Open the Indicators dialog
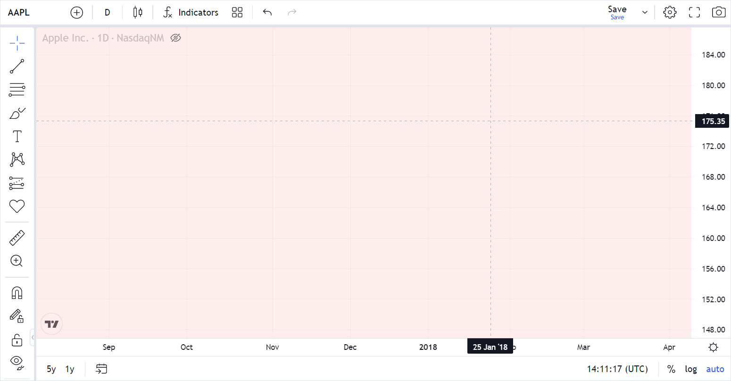This screenshot has height=381, width=731. tap(191, 13)
